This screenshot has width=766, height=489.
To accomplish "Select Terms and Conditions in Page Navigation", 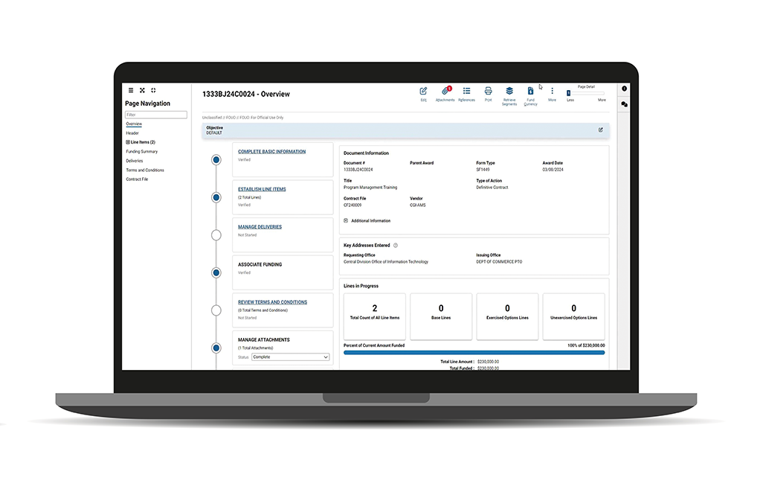I will coord(145,170).
